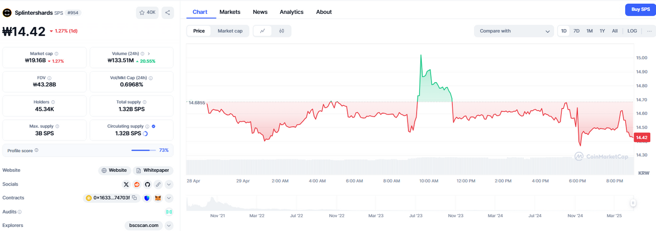Screen dimensions: 656x231
Task: Add token to MetaMask via fox icon
Action: [x=158, y=198]
